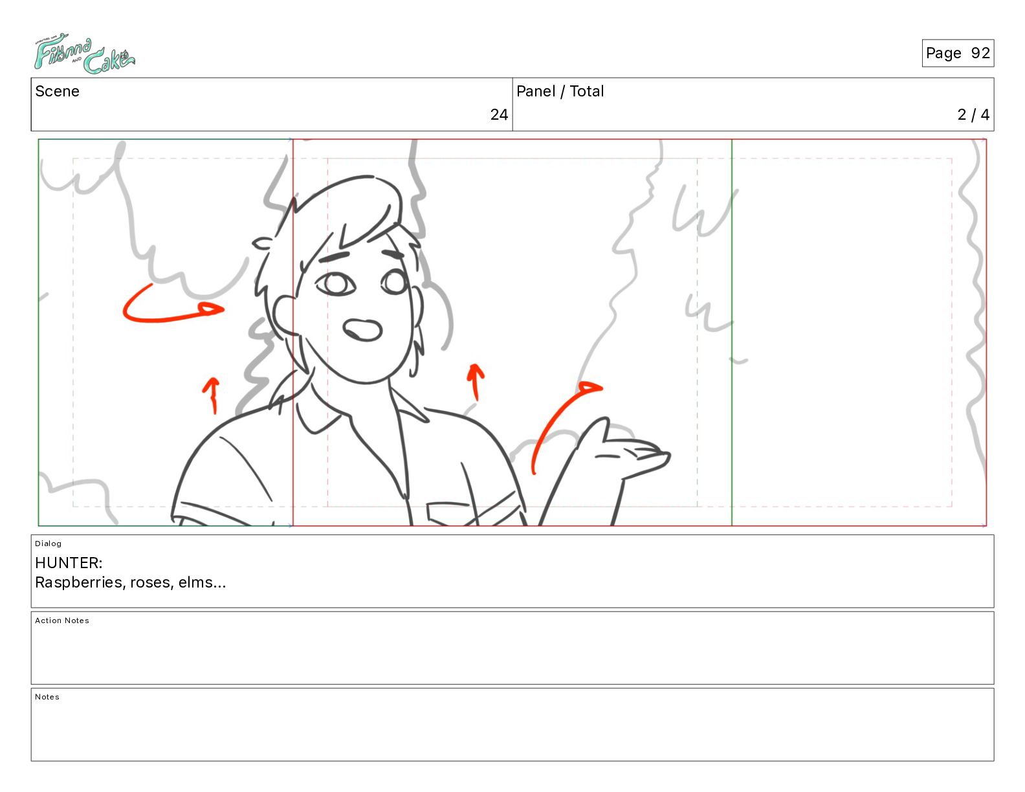
Task: Select the Scene label
Action: [57, 91]
